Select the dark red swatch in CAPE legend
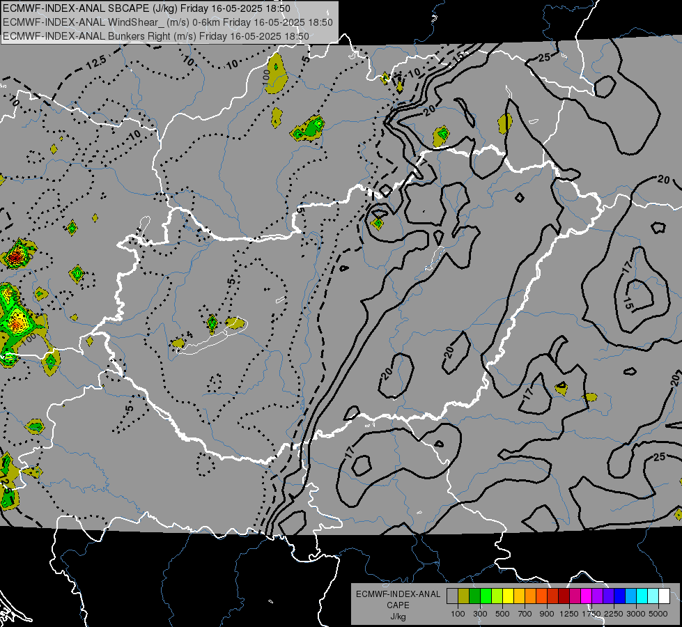Screen dimensions: 682x627 564,596
